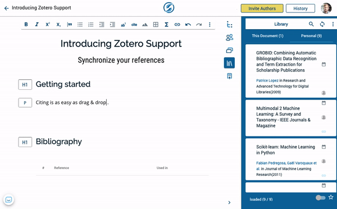The width and height of the screenshot is (337, 209).
Task: Toggle italic formatting in toolbar
Action: click(37, 25)
